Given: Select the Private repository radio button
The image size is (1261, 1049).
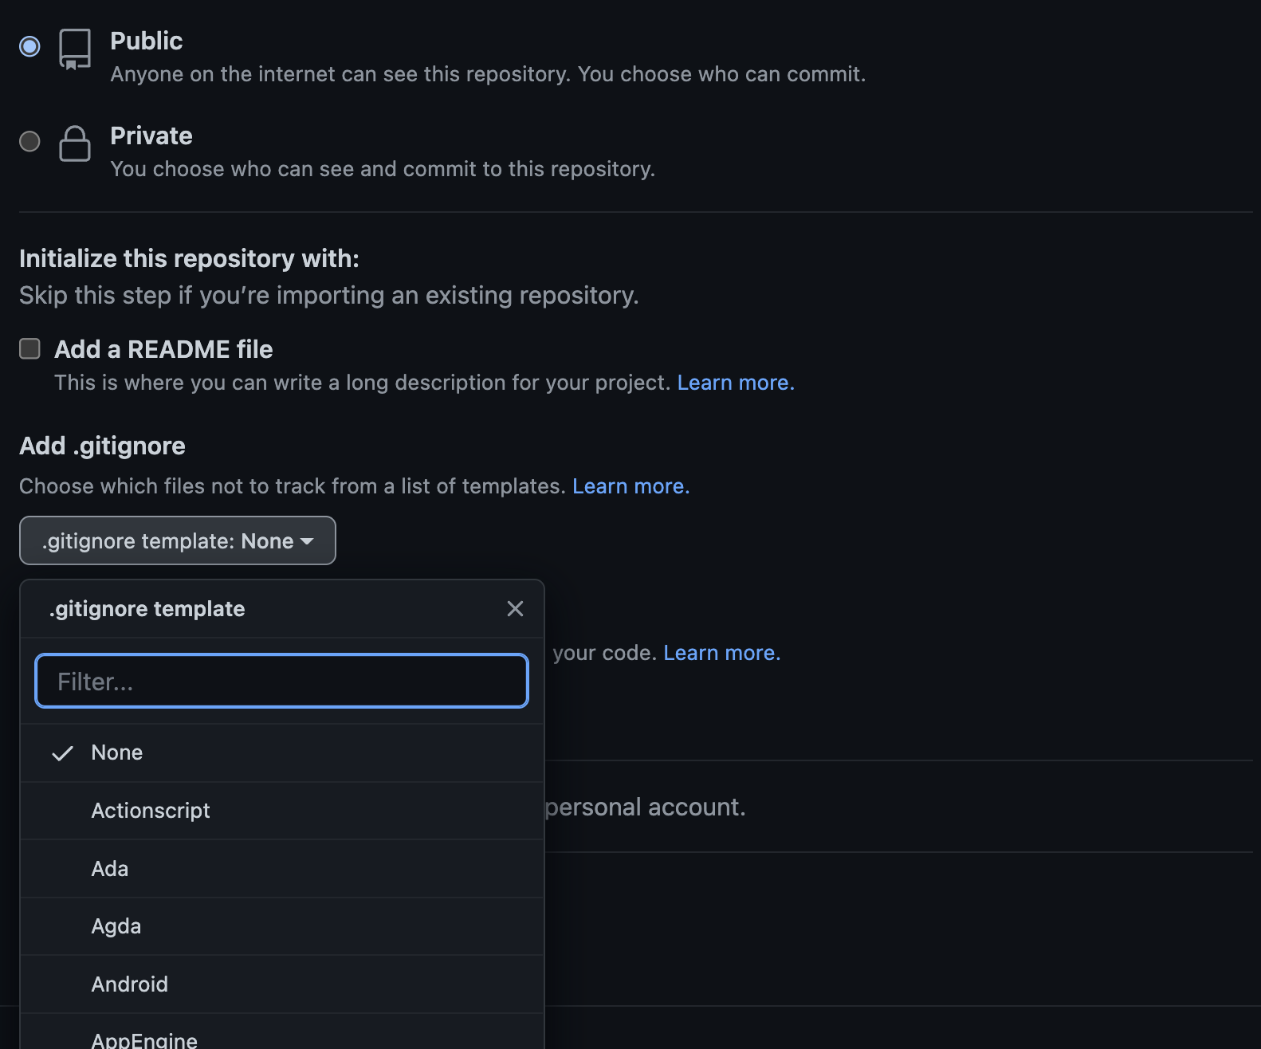Looking at the screenshot, I should (29, 141).
